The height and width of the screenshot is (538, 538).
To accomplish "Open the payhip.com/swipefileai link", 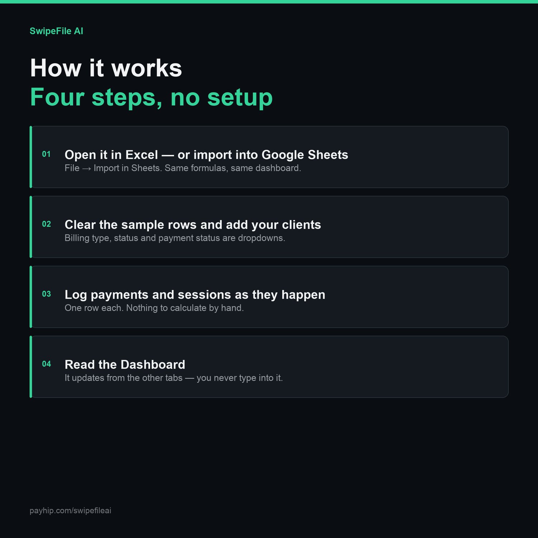I will pyautogui.click(x=70, y=510).
